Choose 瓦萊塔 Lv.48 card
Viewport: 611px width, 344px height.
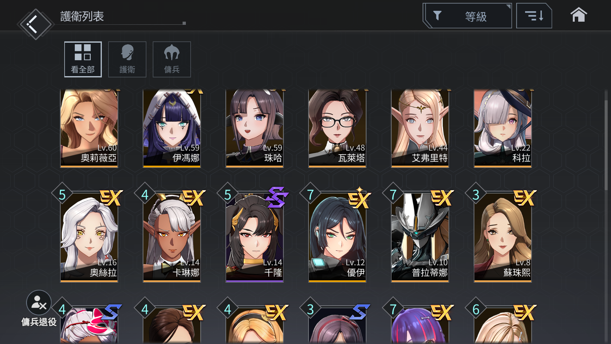(x=337, y=128)
